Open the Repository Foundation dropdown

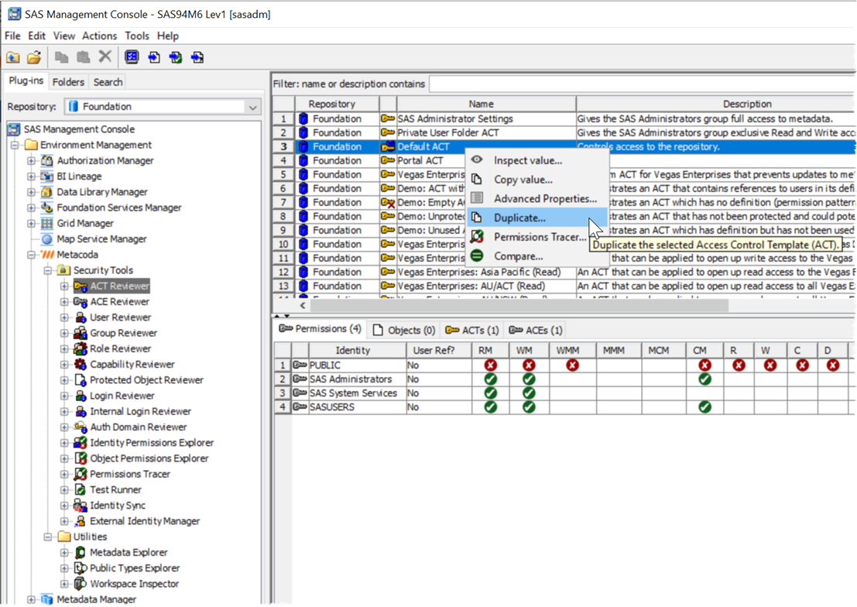(163, 107)
